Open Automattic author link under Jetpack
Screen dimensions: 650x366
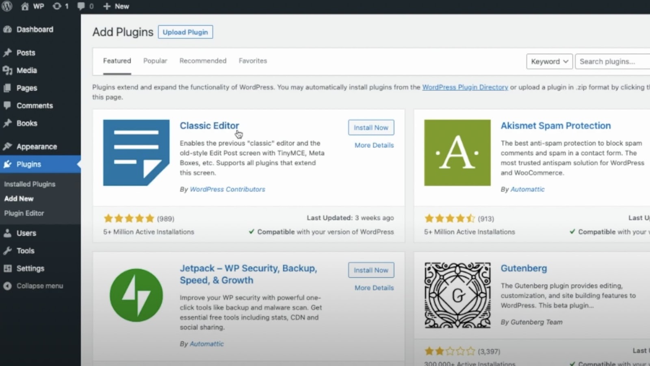(207, 344)
